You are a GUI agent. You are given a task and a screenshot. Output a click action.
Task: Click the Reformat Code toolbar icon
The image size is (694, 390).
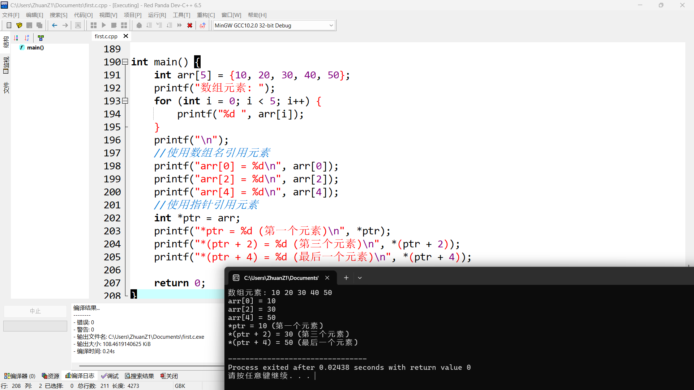(x=78, y=25)
